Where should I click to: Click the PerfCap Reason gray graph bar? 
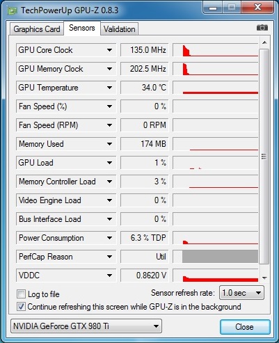click(220, 257)
